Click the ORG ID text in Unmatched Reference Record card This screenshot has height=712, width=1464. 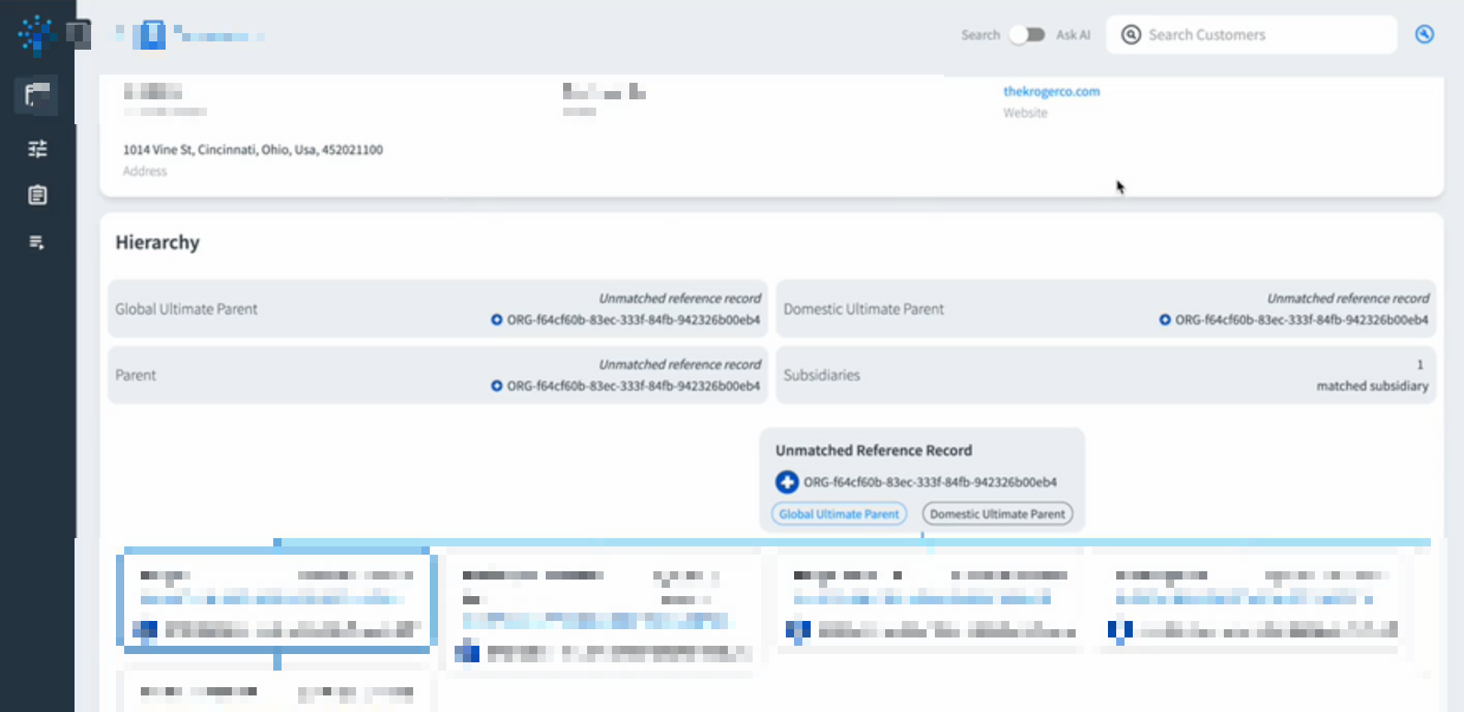(930, 482)
